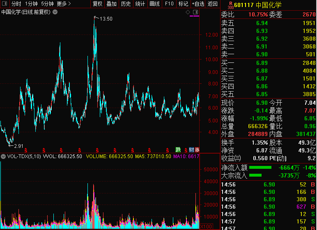Click the 收益(三) 0.560 value
317x230 pixels.
260,158
